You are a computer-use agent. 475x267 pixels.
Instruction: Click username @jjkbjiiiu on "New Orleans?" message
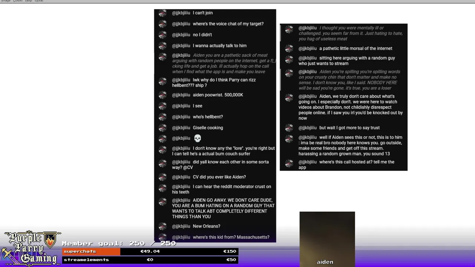pos(181,226)
